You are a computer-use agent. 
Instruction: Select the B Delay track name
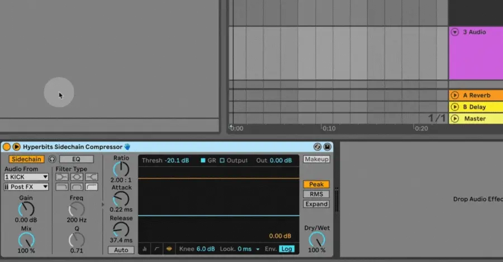pos(474,107)
